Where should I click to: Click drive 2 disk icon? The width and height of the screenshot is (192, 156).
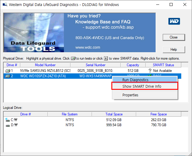click(x=7, y=76)
